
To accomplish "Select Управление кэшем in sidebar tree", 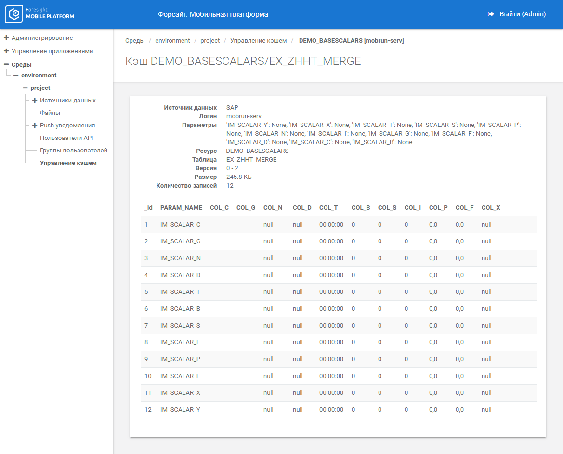I will pos(68,163).
